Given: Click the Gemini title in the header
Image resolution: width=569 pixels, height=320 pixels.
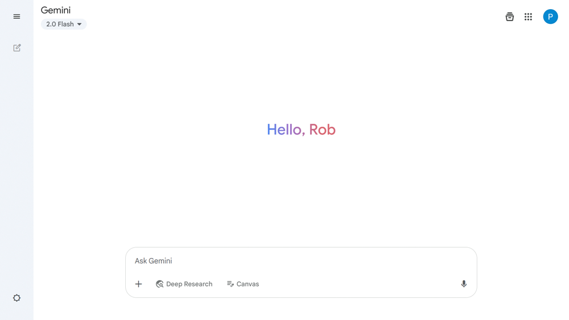Looking at the screenshot, I should click(56, 10).
